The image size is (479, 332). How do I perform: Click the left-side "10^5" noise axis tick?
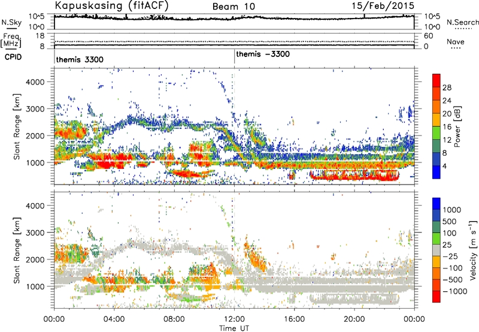[37, 16]
